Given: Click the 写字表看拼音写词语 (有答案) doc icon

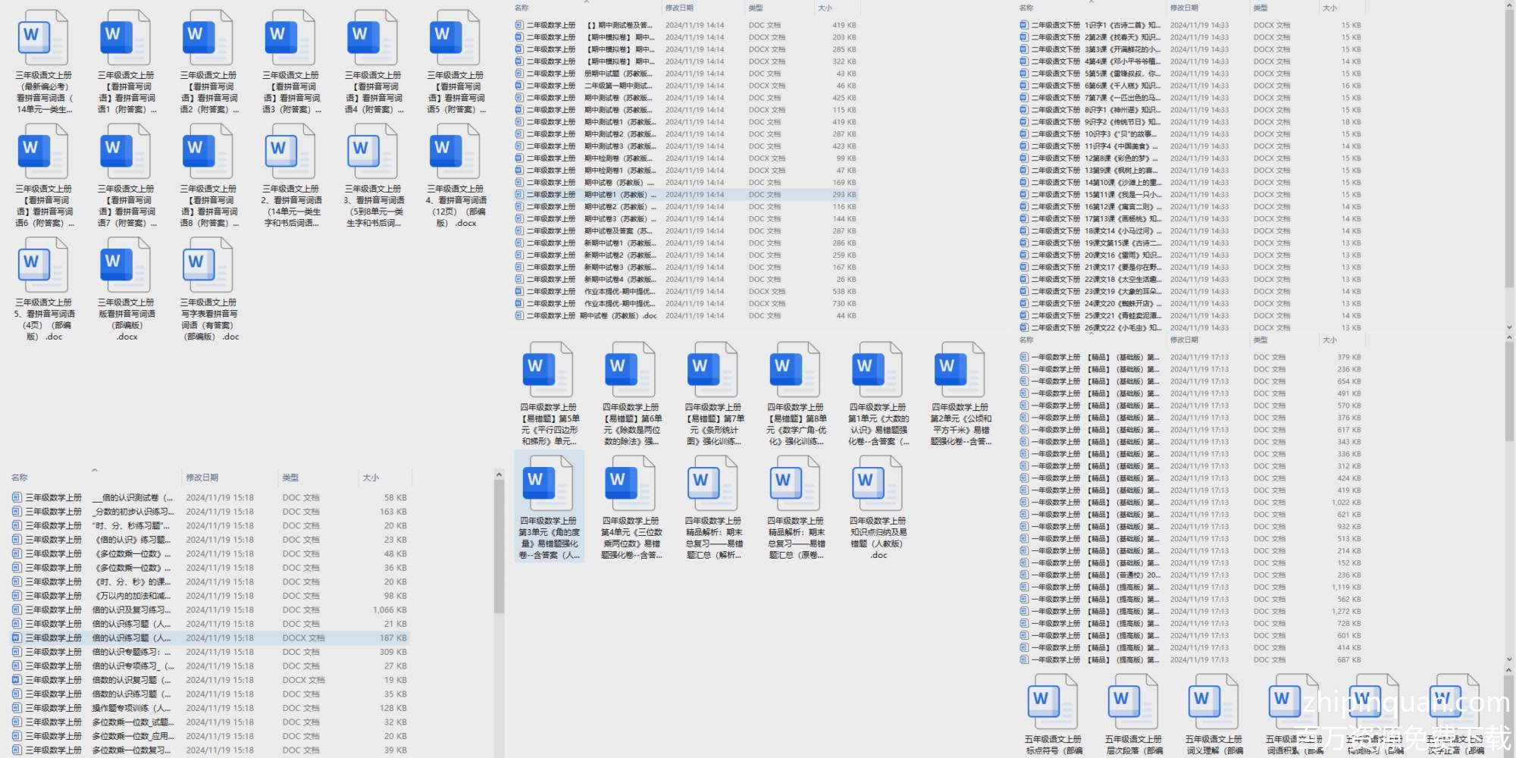Looking at the screenshot, I should pyautogui.click(x=208, y=266).
